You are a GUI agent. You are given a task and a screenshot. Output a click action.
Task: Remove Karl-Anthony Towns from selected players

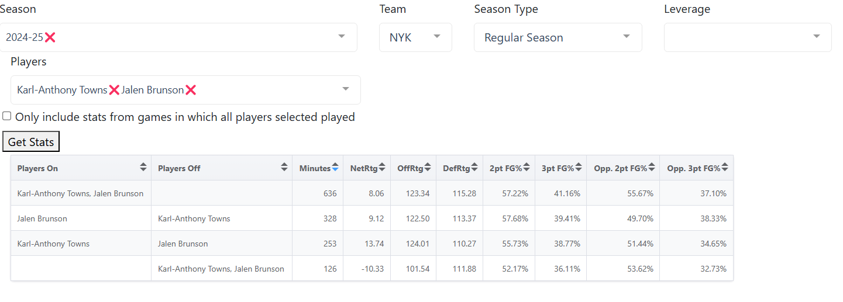114,90
